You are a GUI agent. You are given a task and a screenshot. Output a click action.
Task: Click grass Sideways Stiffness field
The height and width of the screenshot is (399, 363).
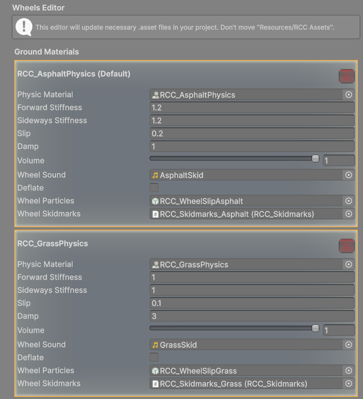pos(252,290)
